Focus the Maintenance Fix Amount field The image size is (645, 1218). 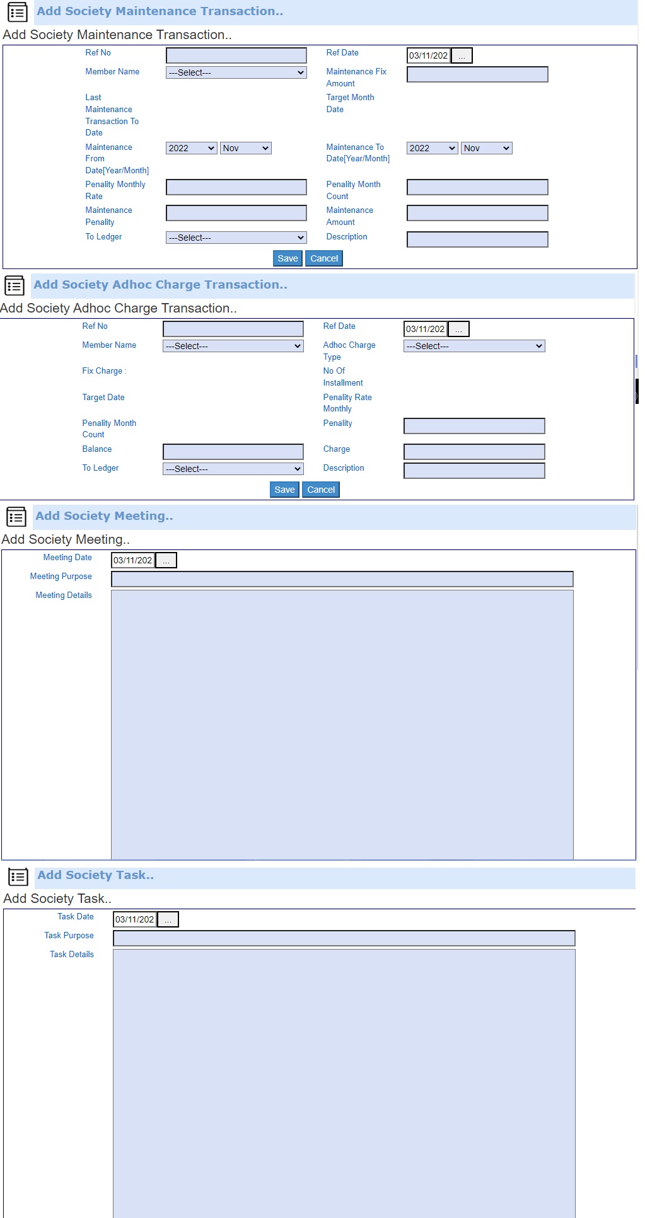(x=477, y=75)
